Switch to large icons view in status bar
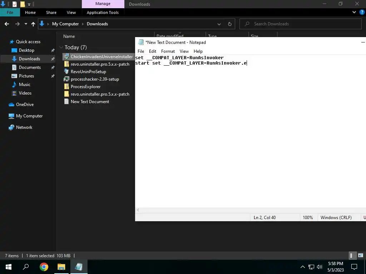Viewport: 366px width, 274px height. click(361, 255)
